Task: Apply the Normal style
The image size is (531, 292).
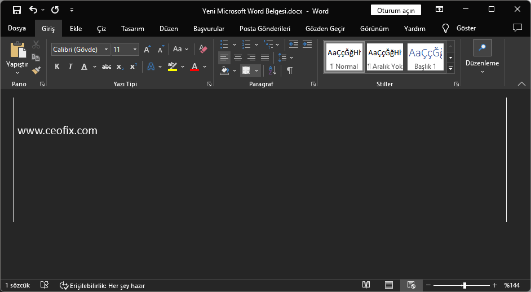Action: tap(344, 57)
